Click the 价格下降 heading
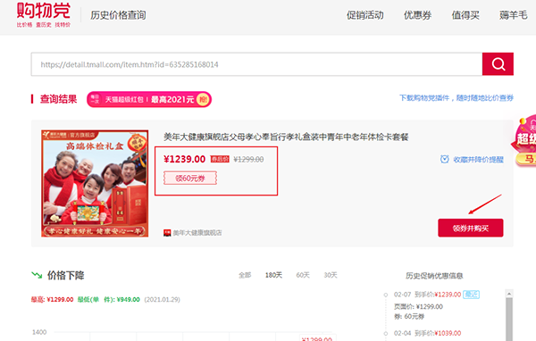The image size is (536, 341). pyautogui.click(x=65, y=276)
